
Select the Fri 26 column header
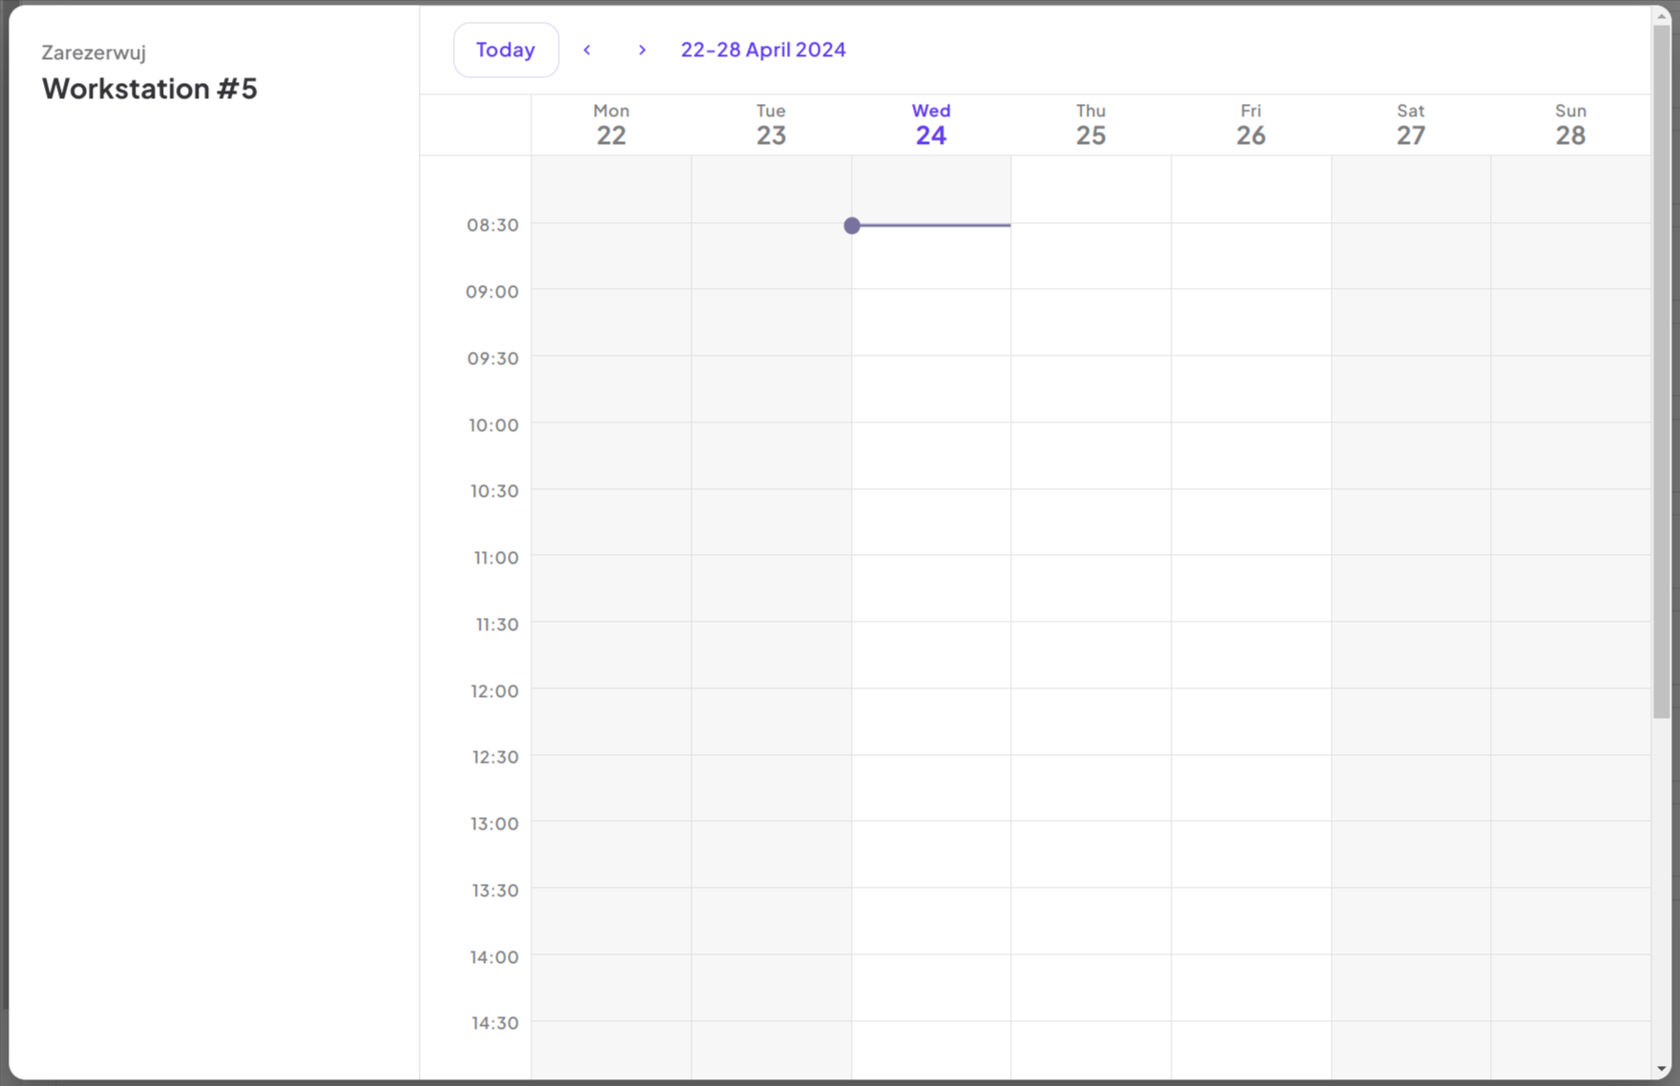[1251, 124]
